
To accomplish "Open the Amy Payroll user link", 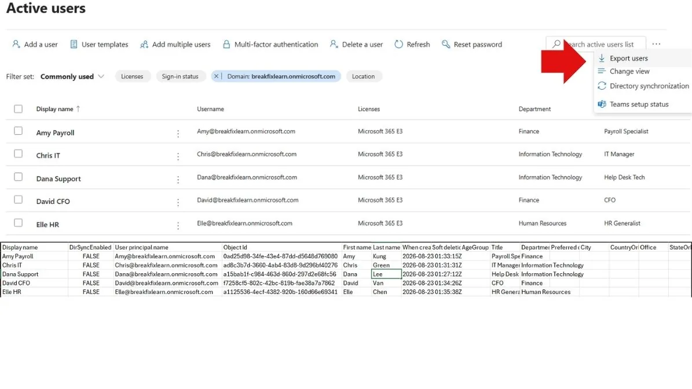I will (55, 133).
